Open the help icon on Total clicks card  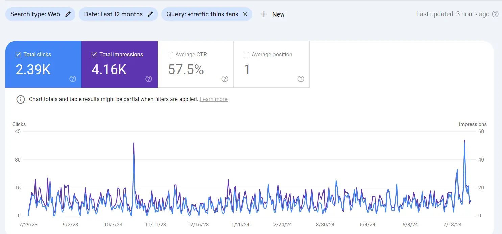pos(72,79)
